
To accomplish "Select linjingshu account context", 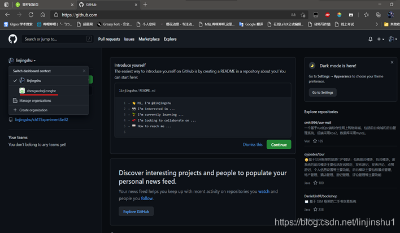I will pos(49,80).
